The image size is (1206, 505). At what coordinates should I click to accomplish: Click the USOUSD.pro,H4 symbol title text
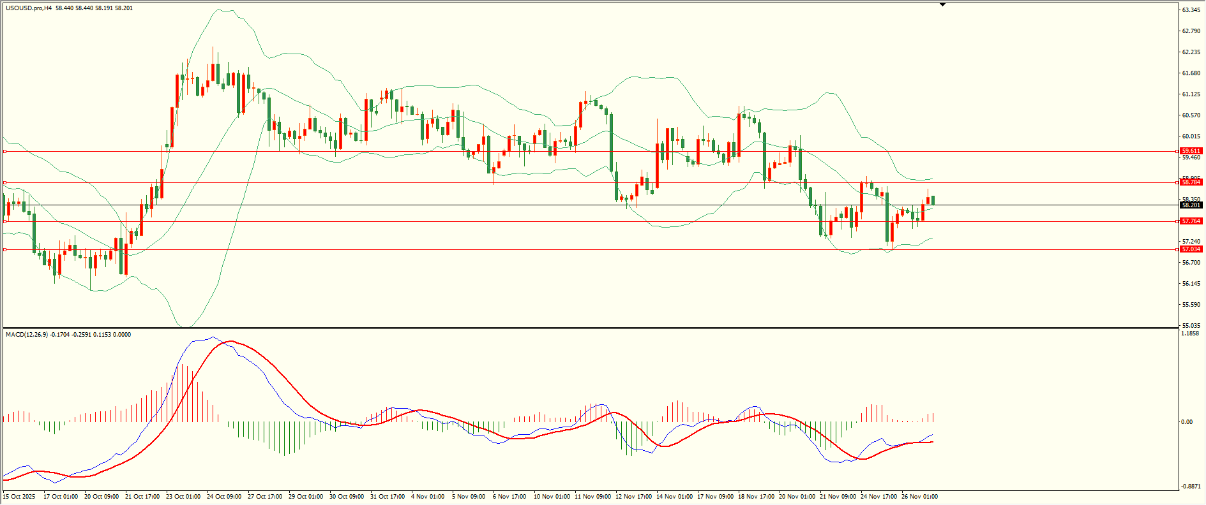[29, 8]
